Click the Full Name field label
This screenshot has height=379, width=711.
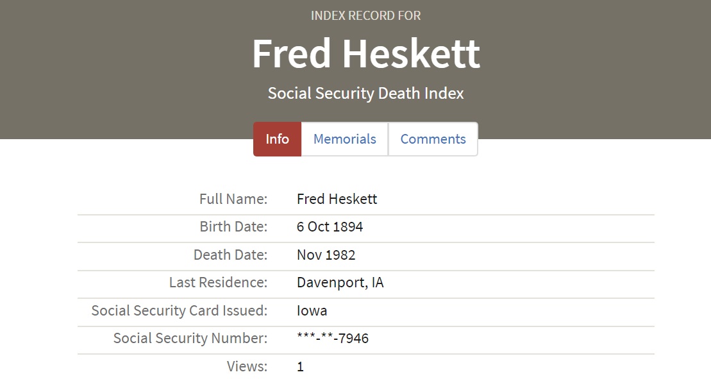pyautogui.click(x=233, y=199)
